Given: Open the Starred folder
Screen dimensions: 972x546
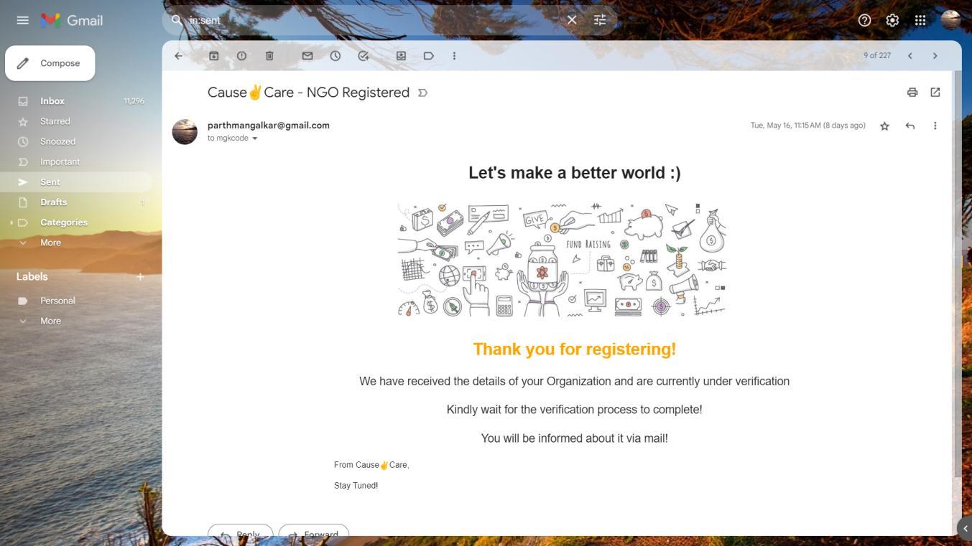Looking at the screenshot, I should 76,121.
